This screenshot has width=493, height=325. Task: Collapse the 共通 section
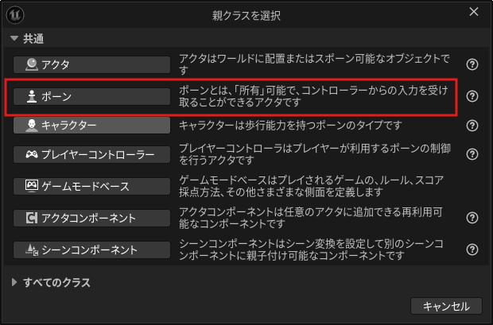14,38
